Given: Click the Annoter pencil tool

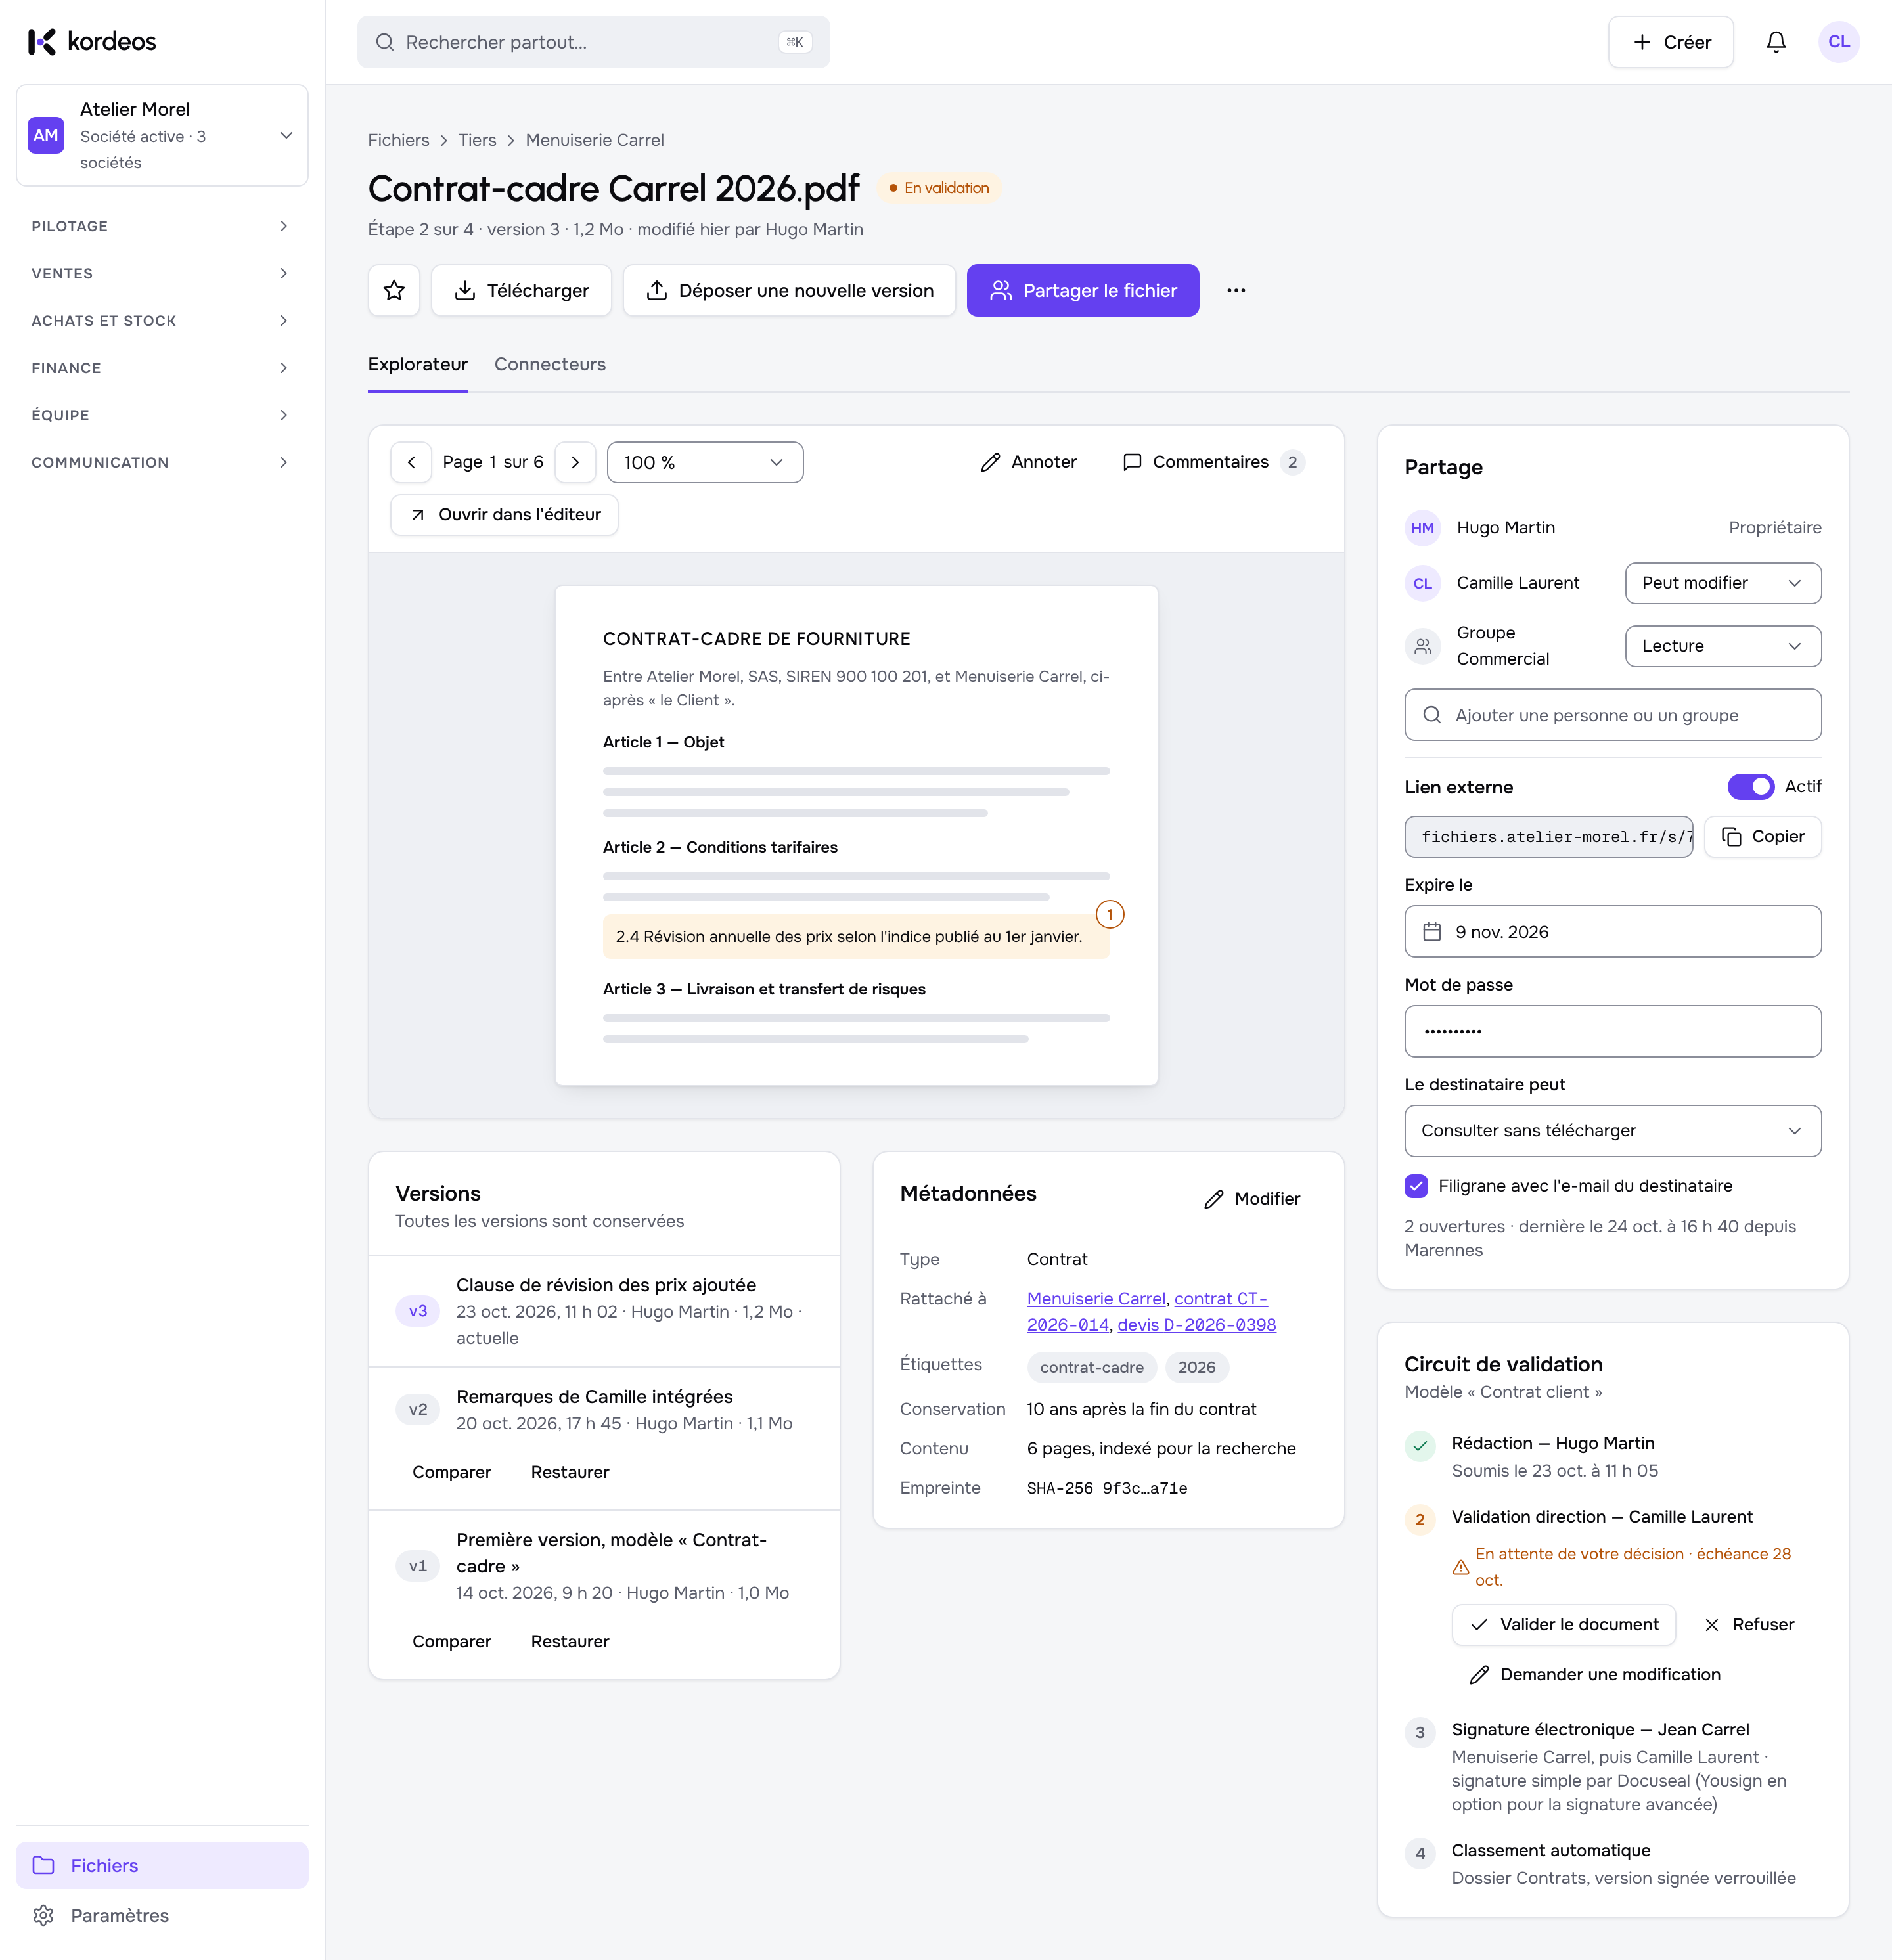Looking at the screenshot, I should 1029,462.
